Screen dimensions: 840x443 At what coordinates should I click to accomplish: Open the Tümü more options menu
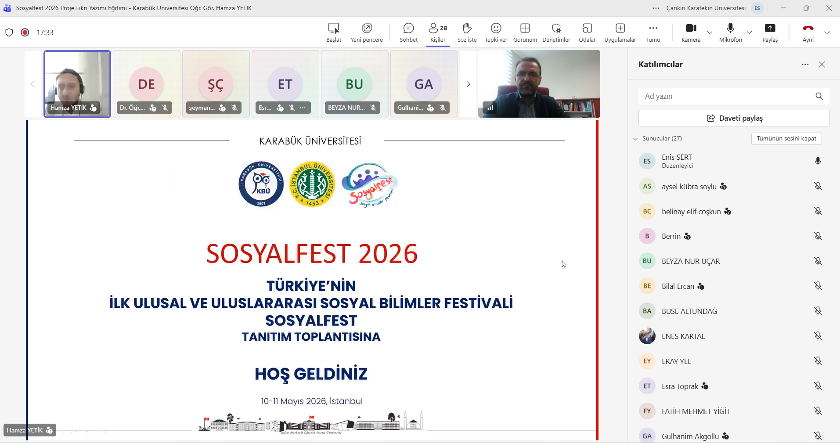[x=653, y=32]
